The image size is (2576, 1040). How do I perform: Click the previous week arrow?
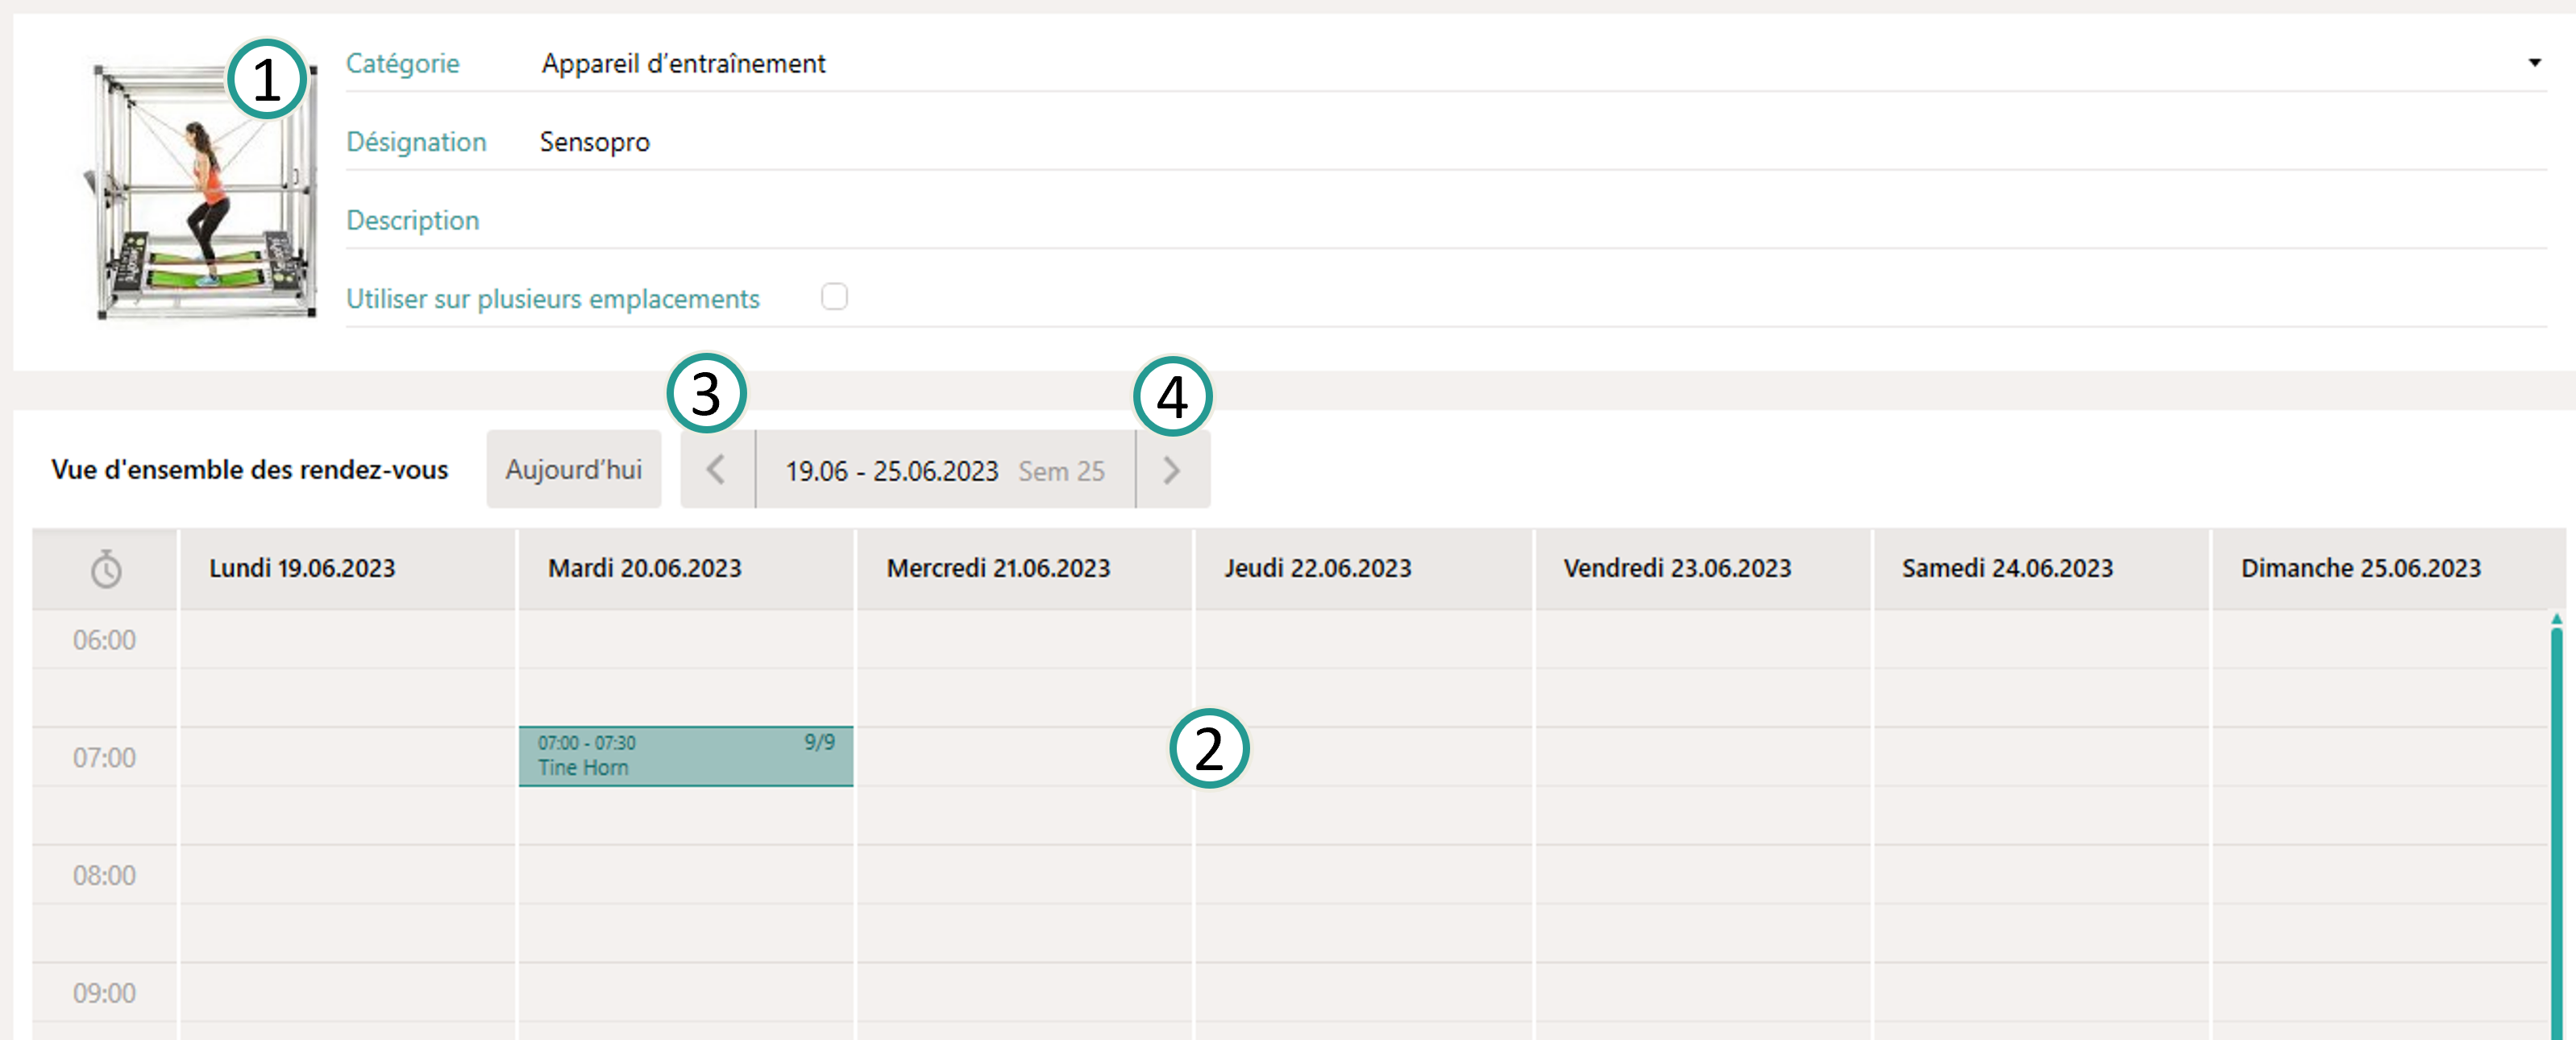pyautogui.click(x=716, y=470)
